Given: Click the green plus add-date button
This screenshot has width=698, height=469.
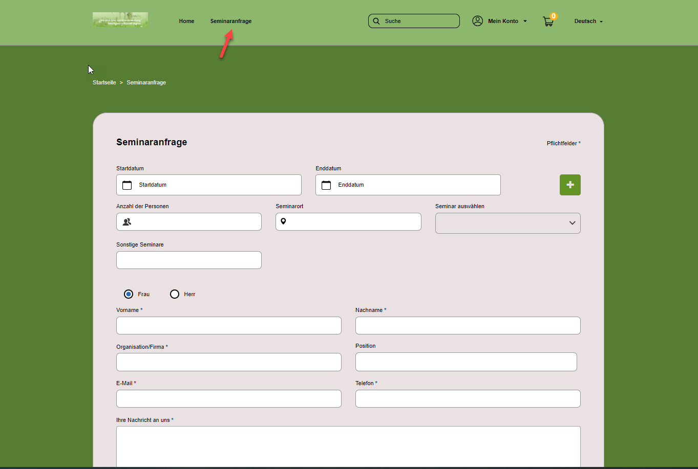Looking at the screenshot, I should point(570,185).
